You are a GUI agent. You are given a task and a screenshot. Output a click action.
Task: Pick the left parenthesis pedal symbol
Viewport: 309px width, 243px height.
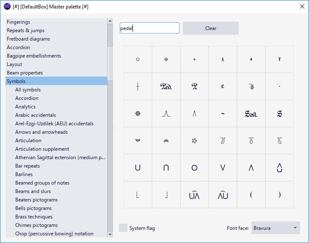[251, 195]
